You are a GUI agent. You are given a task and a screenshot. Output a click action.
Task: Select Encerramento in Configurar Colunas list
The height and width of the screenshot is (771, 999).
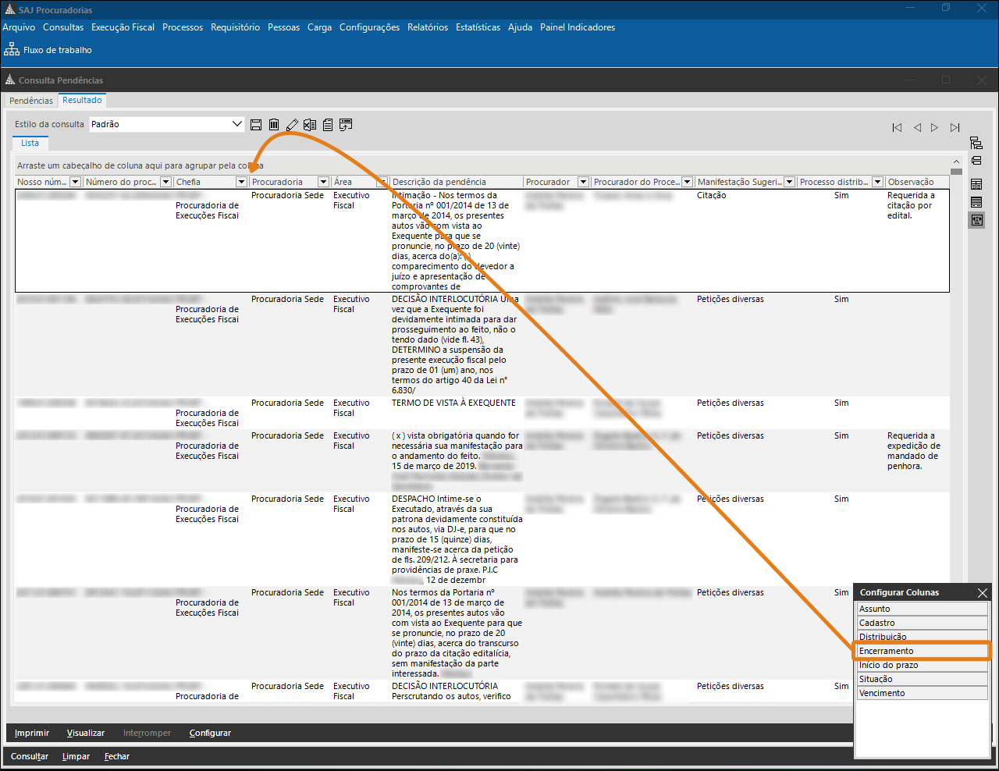[x=922, y=651]
